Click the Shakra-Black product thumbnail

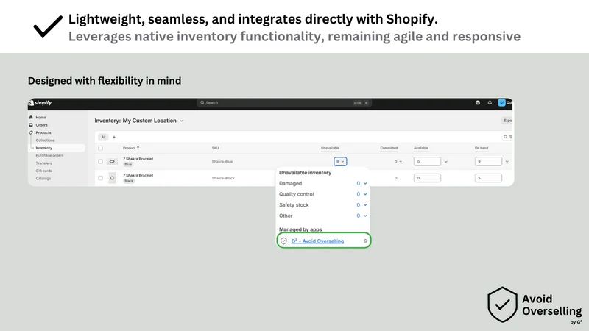tap(112, 178)
